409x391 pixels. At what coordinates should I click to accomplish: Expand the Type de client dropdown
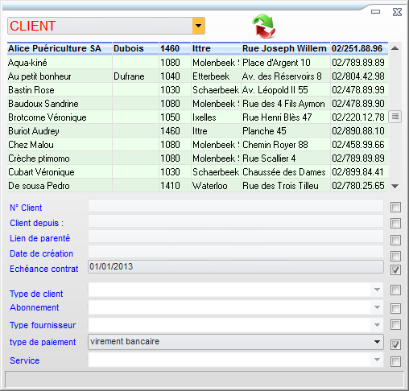[x=377, y=290]
